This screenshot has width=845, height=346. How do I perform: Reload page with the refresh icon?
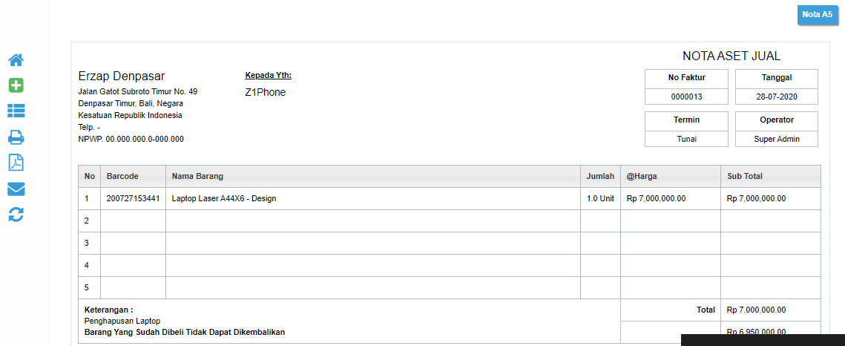pos(16,215)
